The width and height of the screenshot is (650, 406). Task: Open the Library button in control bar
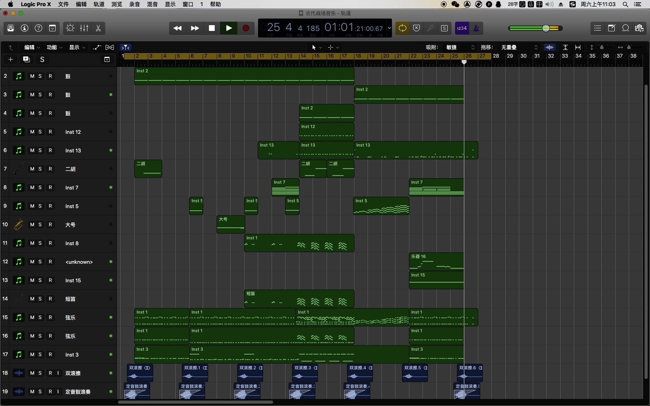point(11,28)
